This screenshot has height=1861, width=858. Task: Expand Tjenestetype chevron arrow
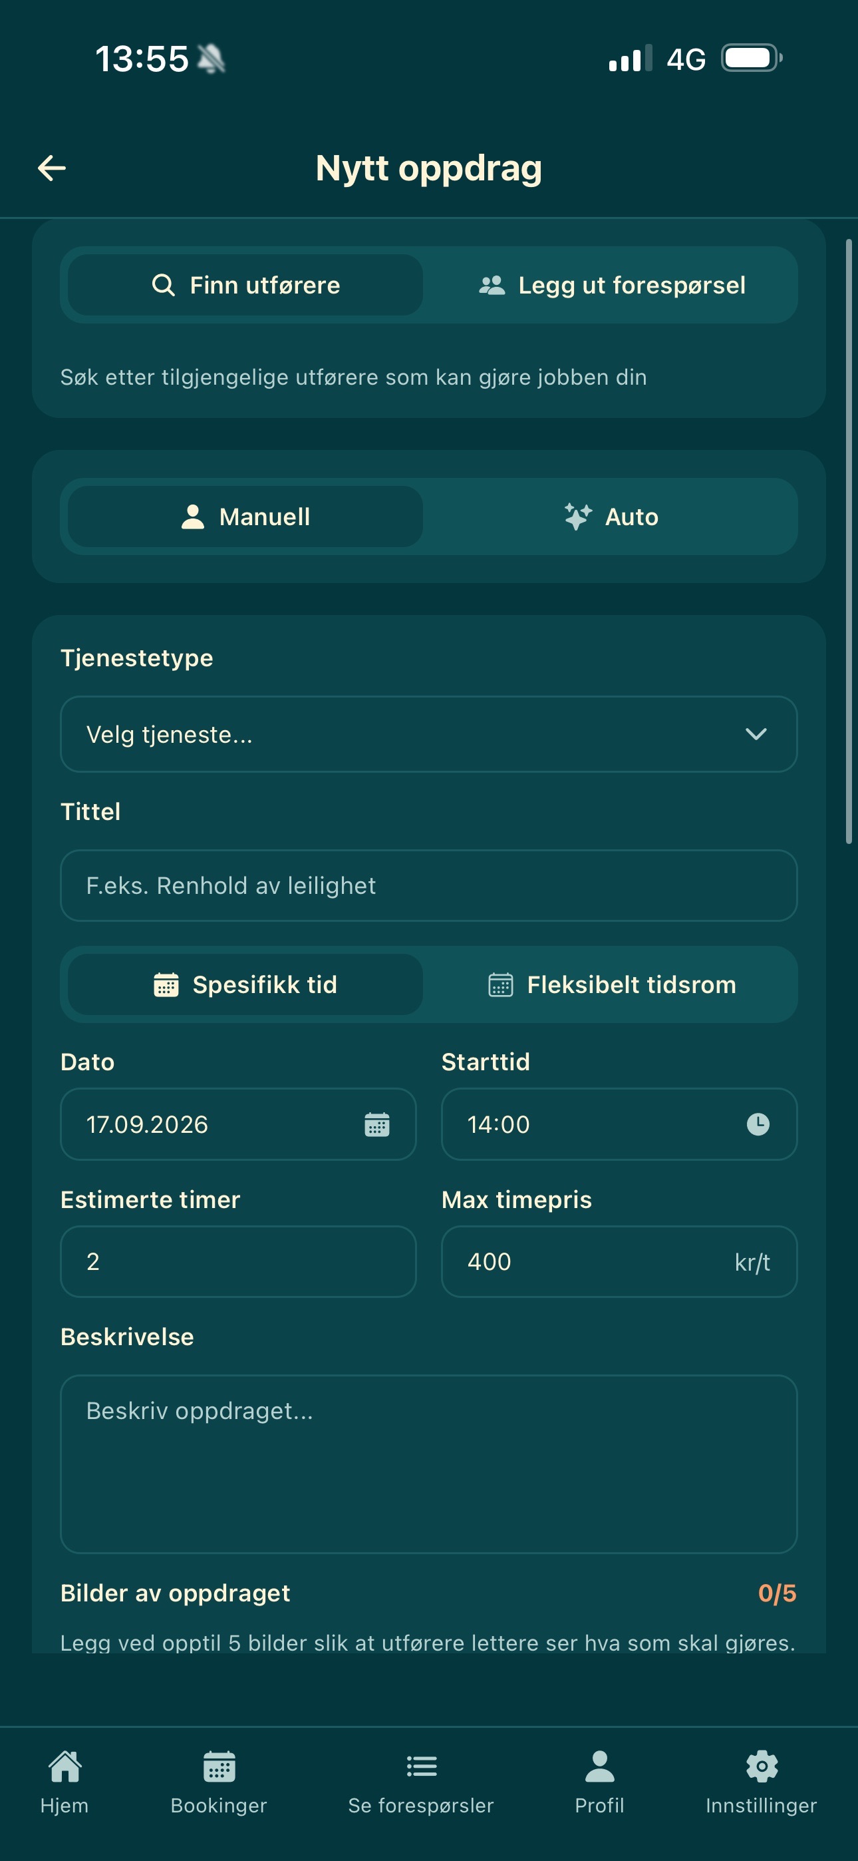[x=756, y=734]
